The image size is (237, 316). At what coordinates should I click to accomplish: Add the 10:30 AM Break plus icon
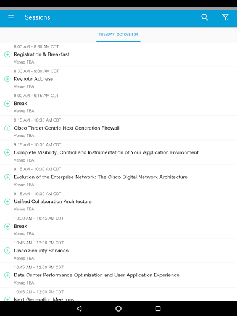point(7,226)
